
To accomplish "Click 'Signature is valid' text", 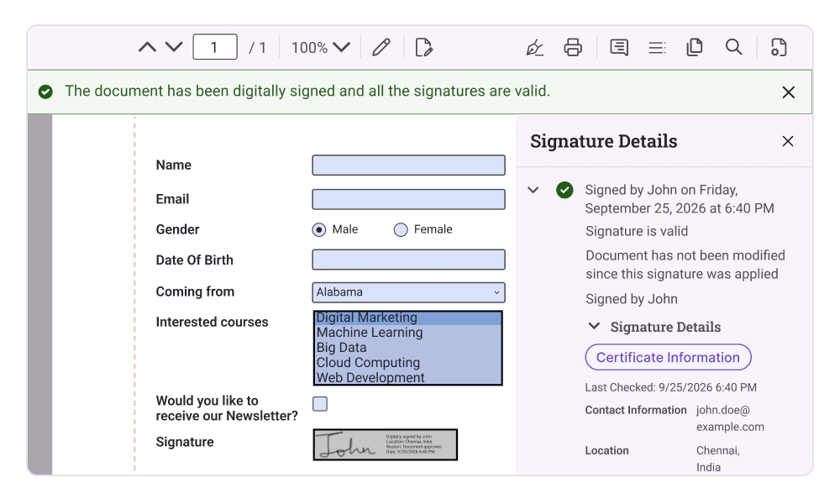I will (637, 231).
